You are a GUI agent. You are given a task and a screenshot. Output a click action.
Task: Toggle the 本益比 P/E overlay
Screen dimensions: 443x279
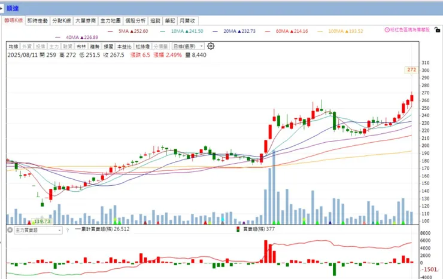pos(125,46)
